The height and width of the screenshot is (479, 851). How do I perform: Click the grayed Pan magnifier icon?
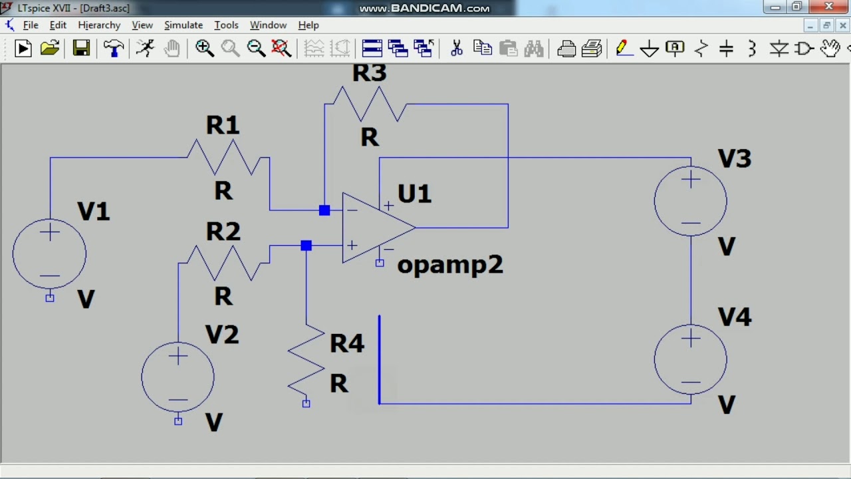click(x=231, y=49)
